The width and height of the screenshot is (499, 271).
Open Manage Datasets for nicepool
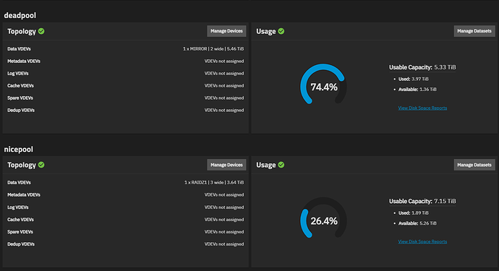[x=474, y=165]
